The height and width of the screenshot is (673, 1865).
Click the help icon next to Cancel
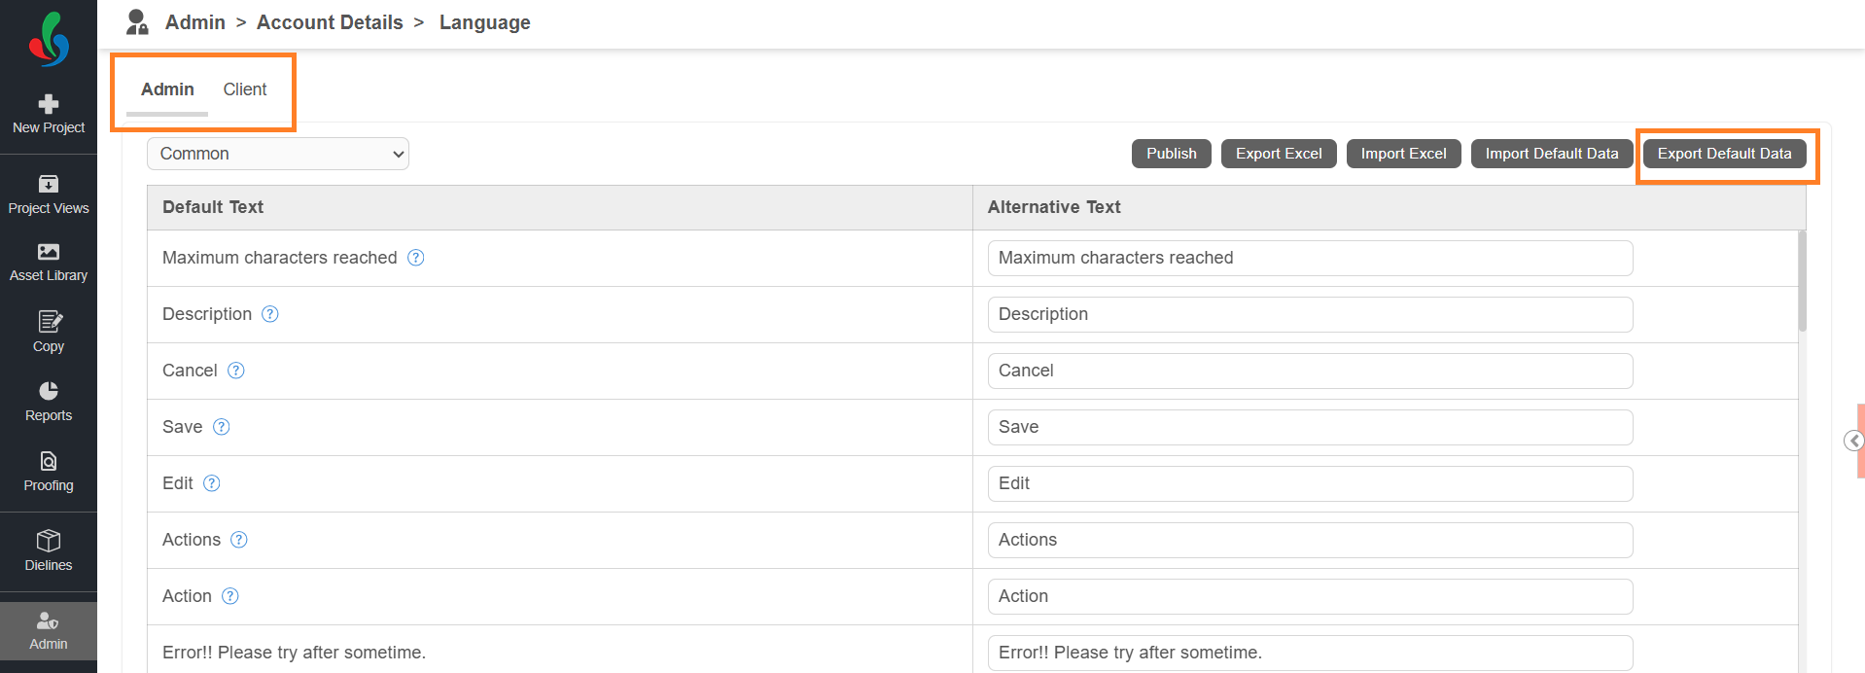coord(236,371)
